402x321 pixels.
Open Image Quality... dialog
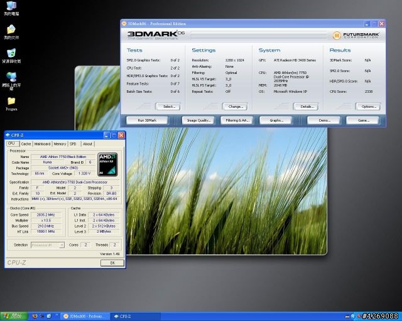point(198,120)
